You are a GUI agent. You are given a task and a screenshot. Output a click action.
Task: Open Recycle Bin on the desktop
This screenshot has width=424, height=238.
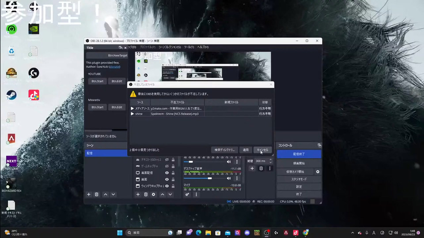point(11,51)
